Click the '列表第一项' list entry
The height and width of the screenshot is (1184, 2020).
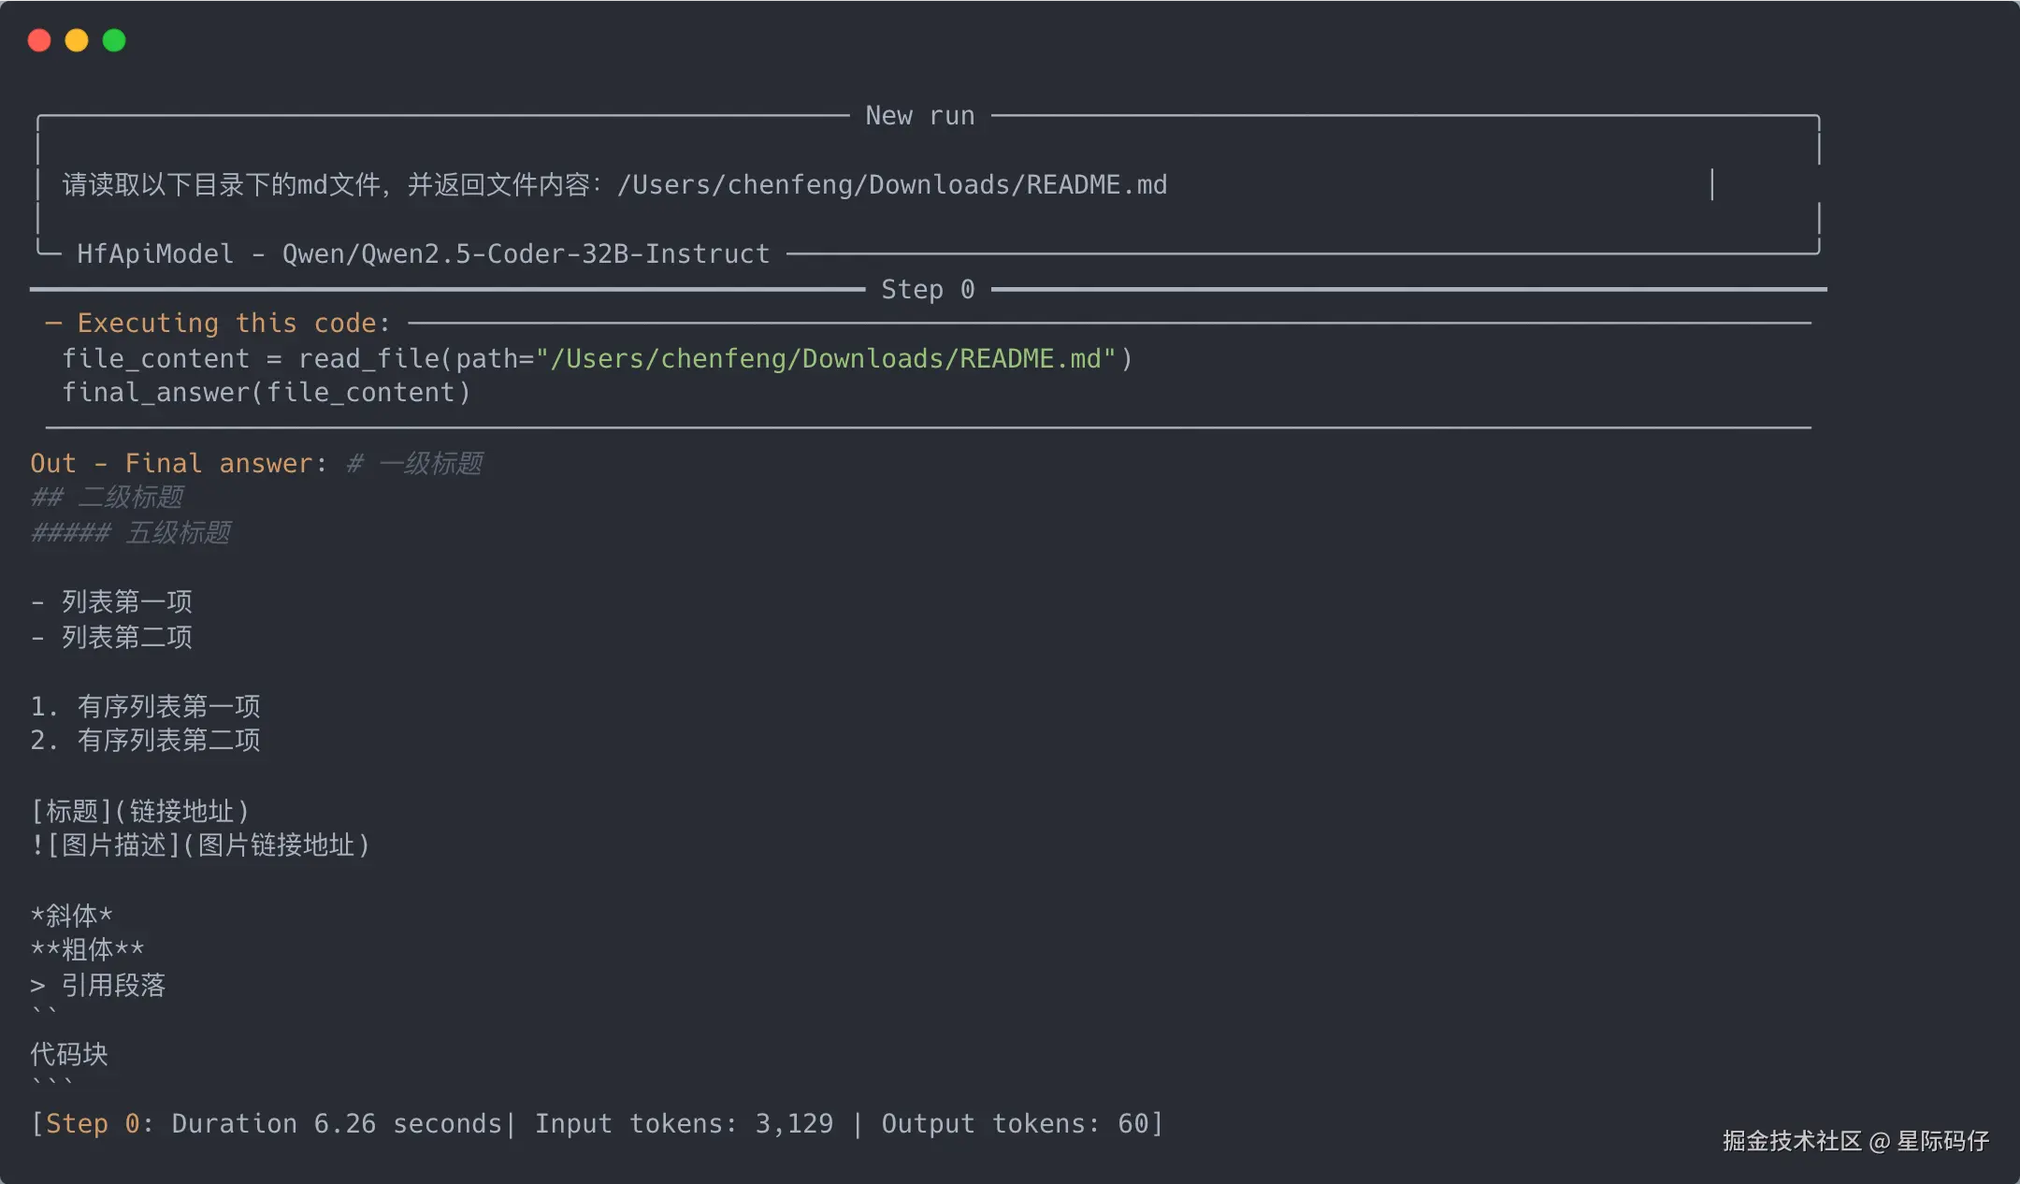(126, 602)
